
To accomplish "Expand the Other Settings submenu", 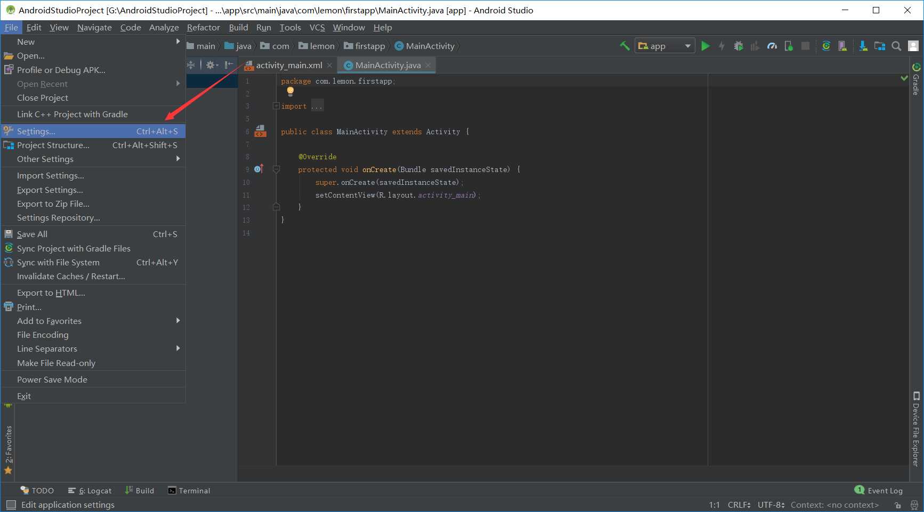I will pyautogui.click(x=93, y=159).
